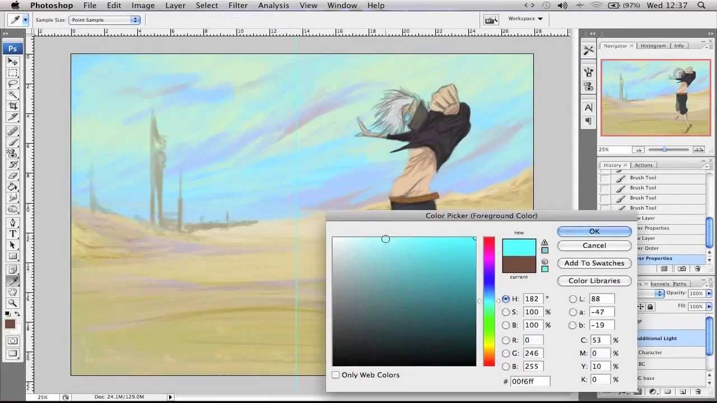The width and height of the screenshot is (717, 403).
Task: Click the current brown color swatch
Action: [x=519, y=265]
